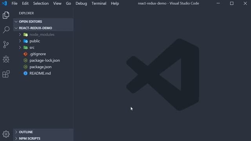The width and height of the screenshot is (251, 141).
Task: Open the Source Control view icon
Action: click(x=6, y=45)
